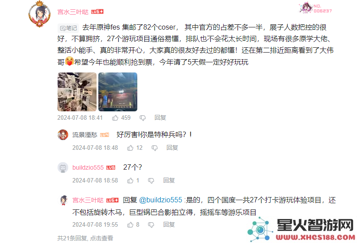357x243 pixels.
Task: Like the main comment with 459 likes
Action: (x=115, y=118)
